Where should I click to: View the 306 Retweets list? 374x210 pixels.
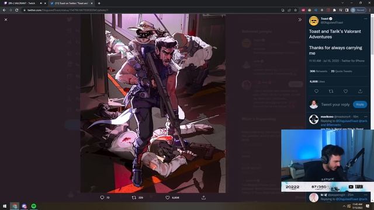click(318, 71)
